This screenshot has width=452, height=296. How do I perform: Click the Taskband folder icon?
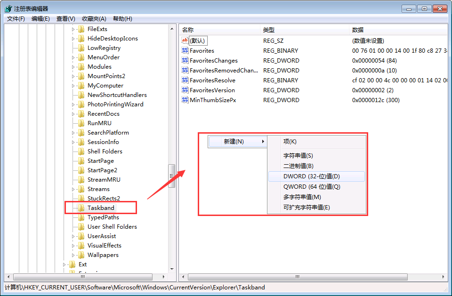tap(81, 208)
